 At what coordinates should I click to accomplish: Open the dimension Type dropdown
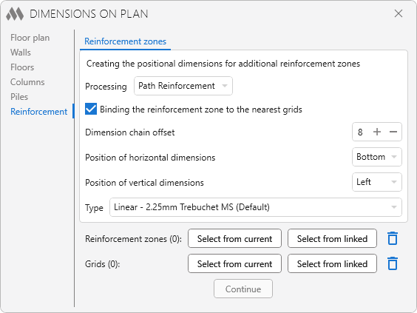[256, 207]
